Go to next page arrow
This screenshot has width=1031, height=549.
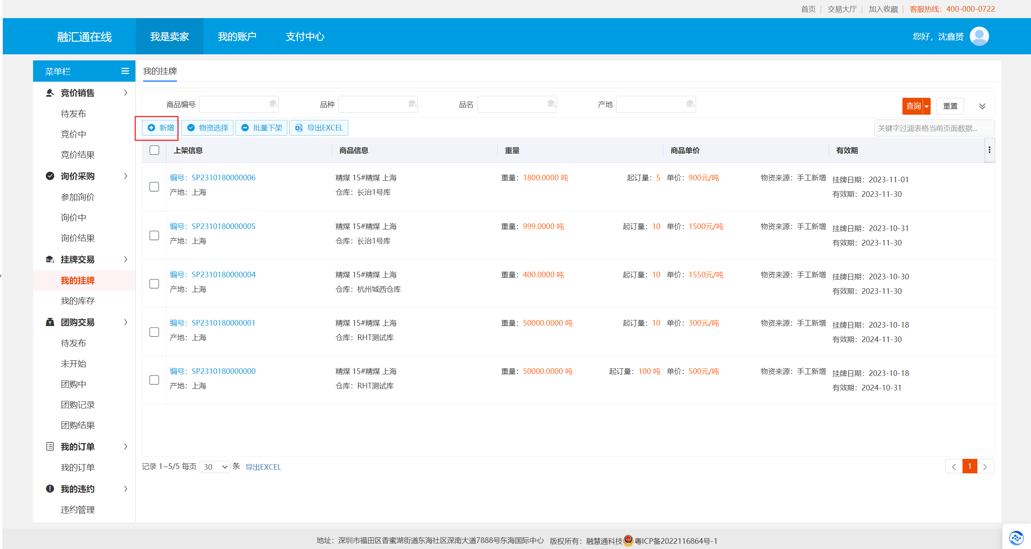(985, 466)
